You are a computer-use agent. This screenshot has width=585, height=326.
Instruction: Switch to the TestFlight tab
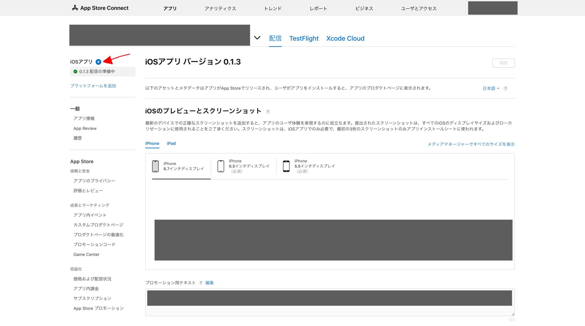click(304, 38)
